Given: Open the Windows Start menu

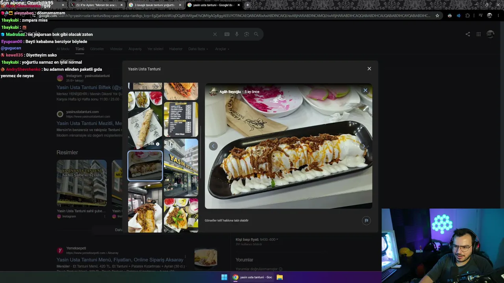Looking at the screenshot, I should point(224,277).
